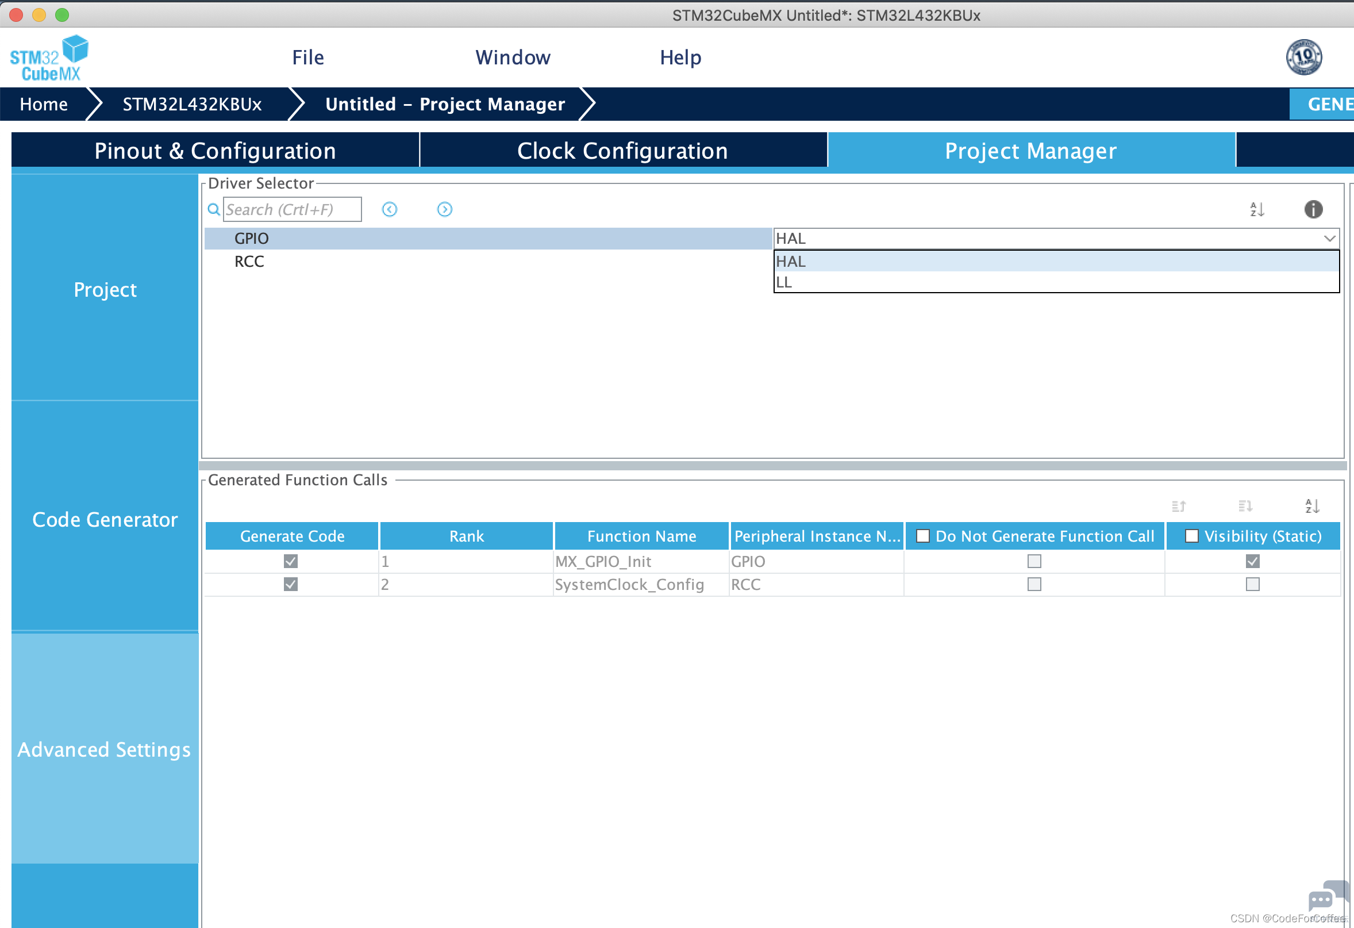Switch to Pinout & Configuration tab

(215, 151)
